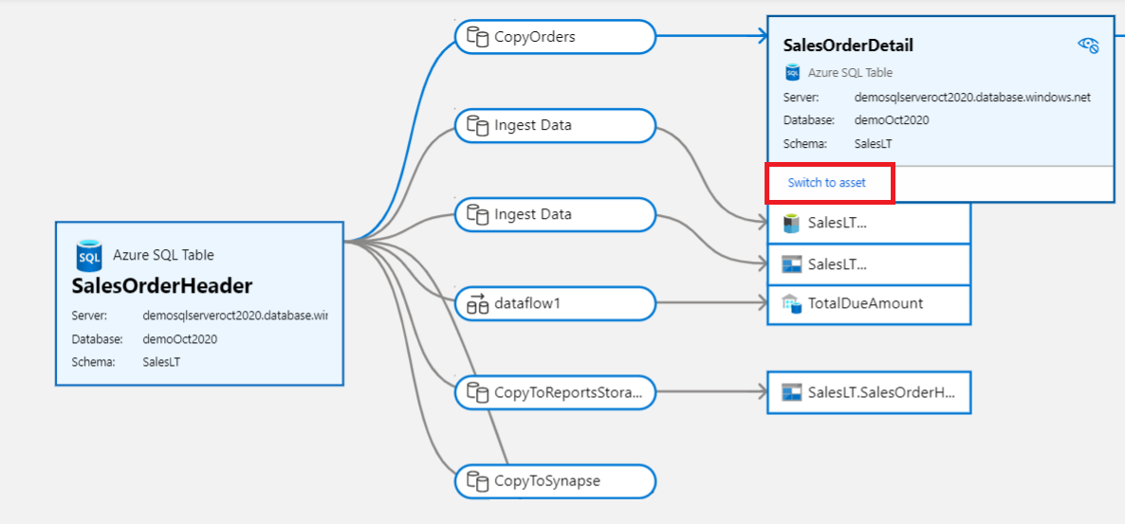
Task: Click the data flow icon beside dataflow1
Action: (x=477, y=303)
